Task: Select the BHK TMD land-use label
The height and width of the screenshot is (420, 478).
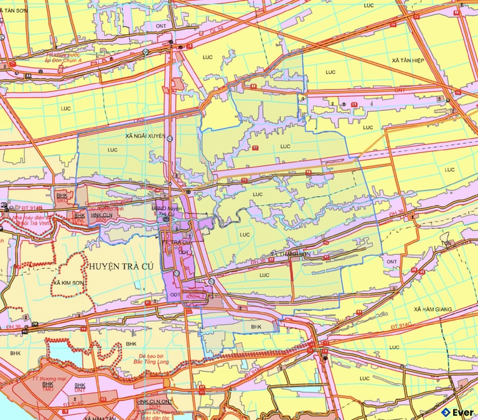Action: pyautogui.click(x=48, y=387)
